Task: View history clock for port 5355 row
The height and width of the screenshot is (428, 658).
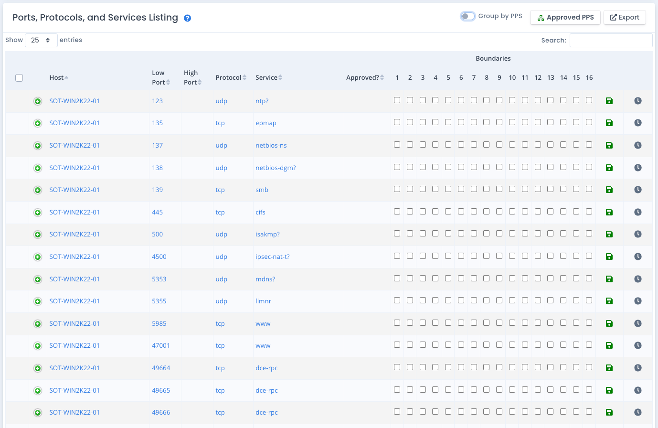Action: (638, 301)
